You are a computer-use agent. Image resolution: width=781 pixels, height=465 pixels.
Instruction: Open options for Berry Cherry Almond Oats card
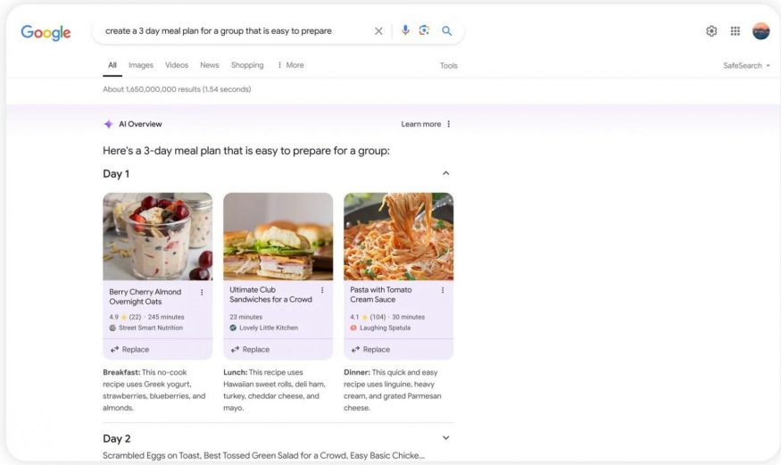pos(202,292)
